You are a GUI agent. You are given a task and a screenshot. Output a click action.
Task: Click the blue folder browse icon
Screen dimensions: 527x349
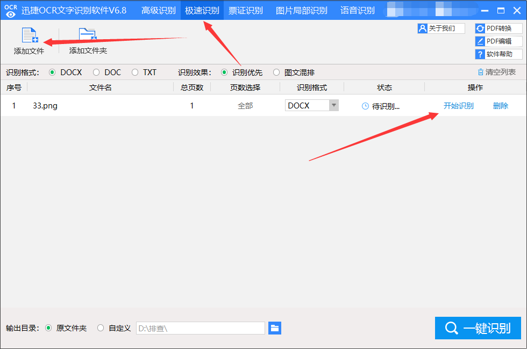[x=275, y=328]
